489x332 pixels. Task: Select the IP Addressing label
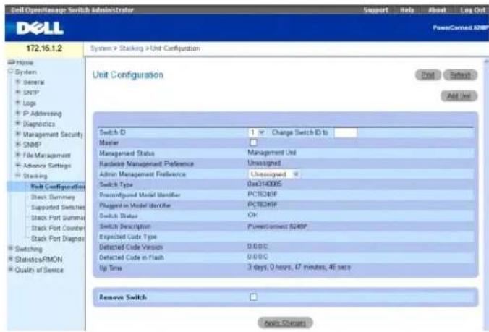pos(43,114)
